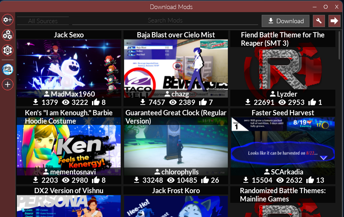The image size is (344, 217).
Task: Click person icon next to MadMax1960
Action: pos(47,94)
